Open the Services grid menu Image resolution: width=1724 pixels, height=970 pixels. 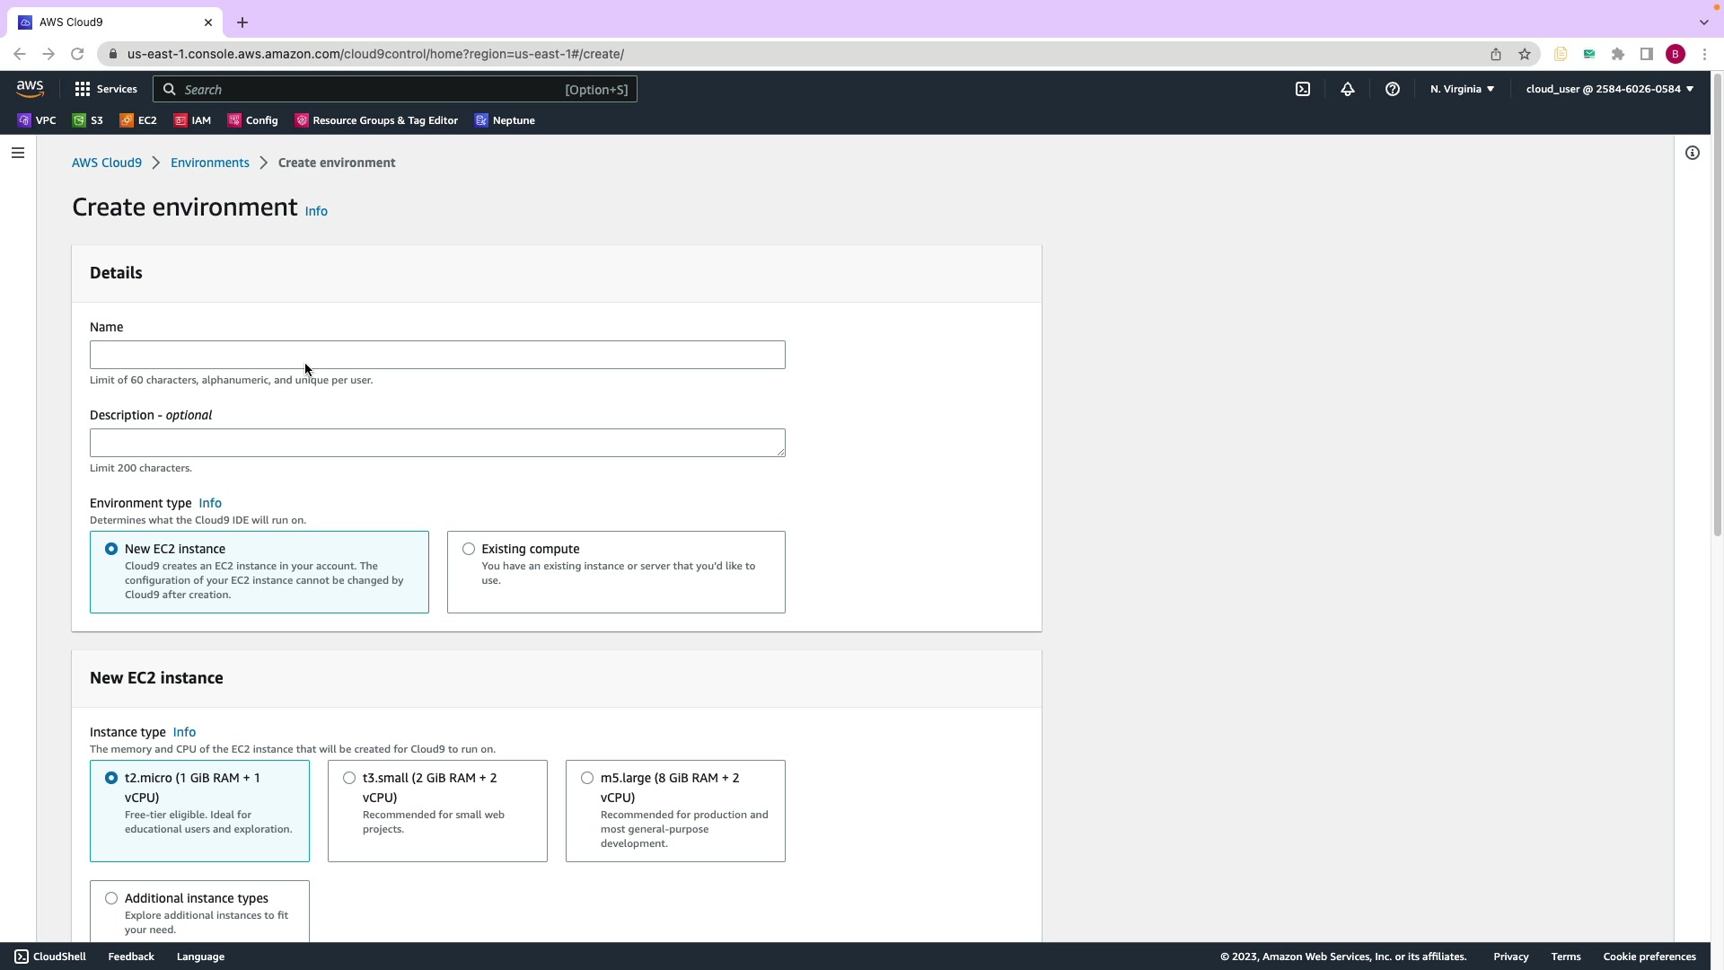point(105,89)
